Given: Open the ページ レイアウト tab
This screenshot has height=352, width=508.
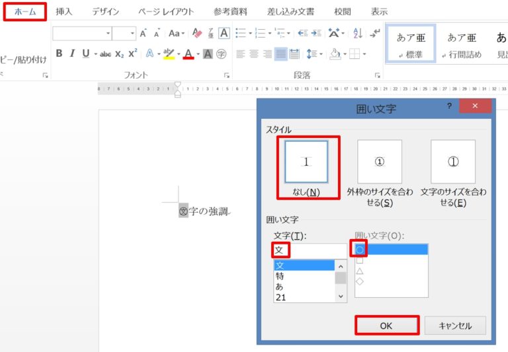Looking at the screenshot, I should (166, 12).
